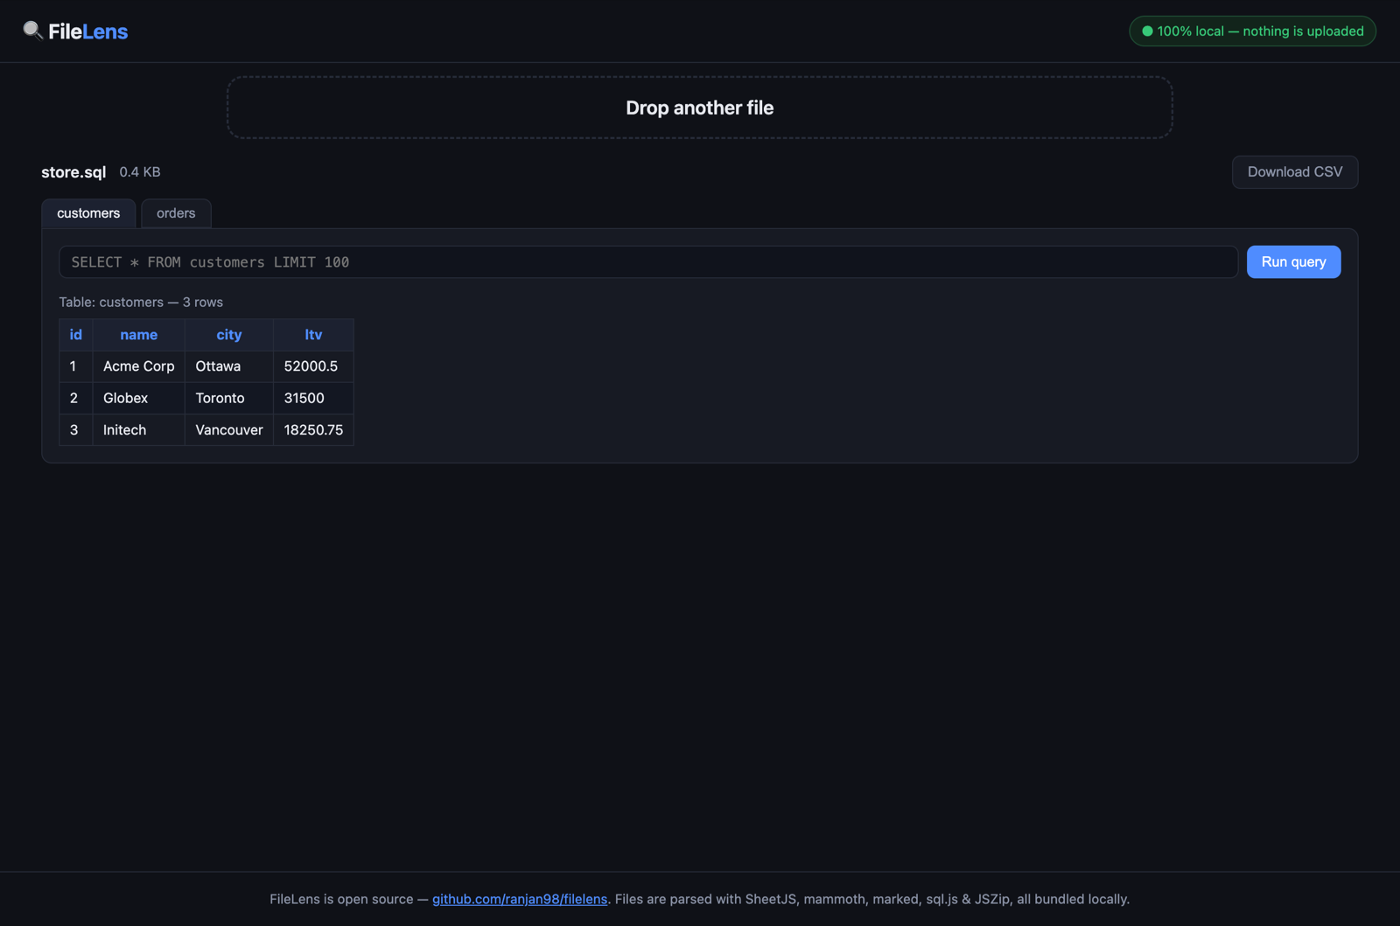
Task: Select the 'Acme Corp' cell
Action: click(138, 366)
